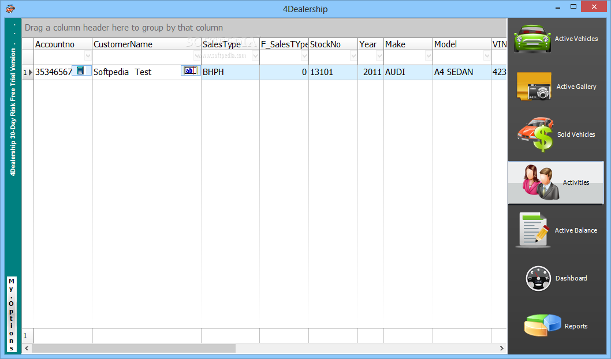Screen dimensions: 611x359
Task: Select row indicator for row 1
Action: [28, 72]
